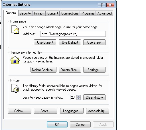
Task: Open the Privacy tab
Action: [x=39, y=13]
